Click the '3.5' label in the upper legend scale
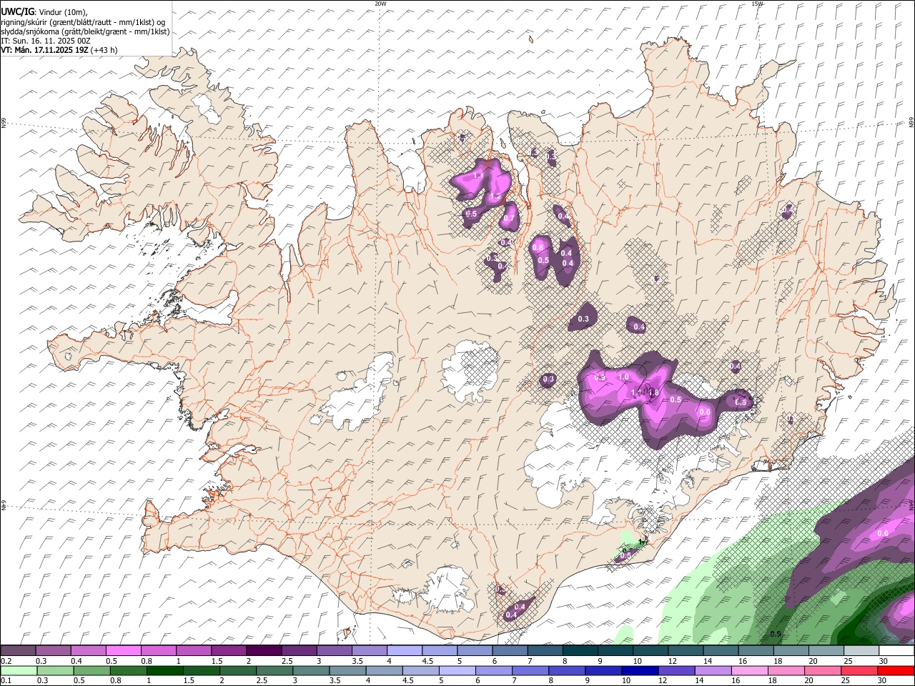915x686 pixels. (357, 661)
